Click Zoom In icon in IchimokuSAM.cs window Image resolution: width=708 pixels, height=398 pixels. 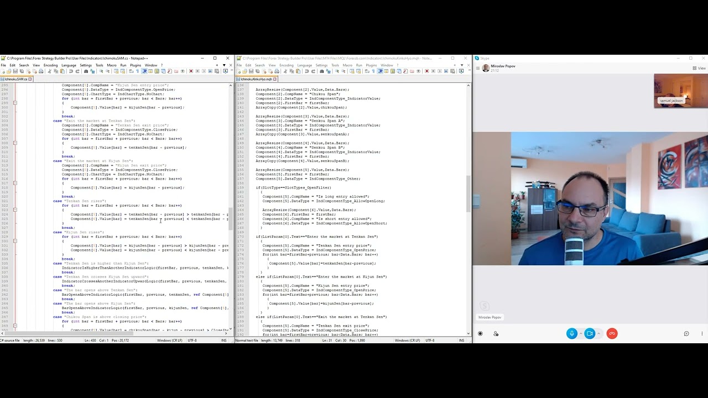point(101,71)
